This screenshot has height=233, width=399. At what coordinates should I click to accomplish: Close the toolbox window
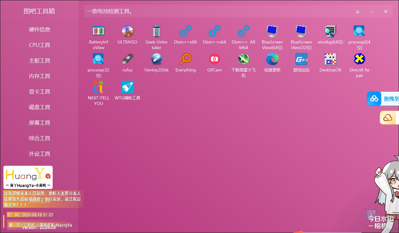point(386,11)
